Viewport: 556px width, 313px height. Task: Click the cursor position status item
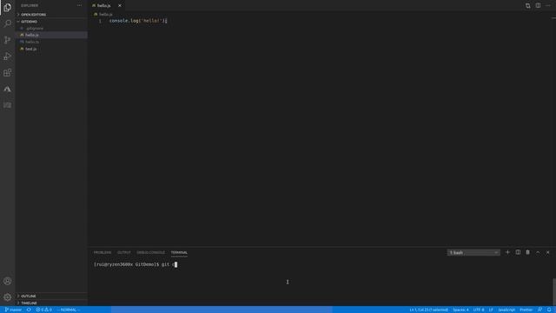(428, 310)
